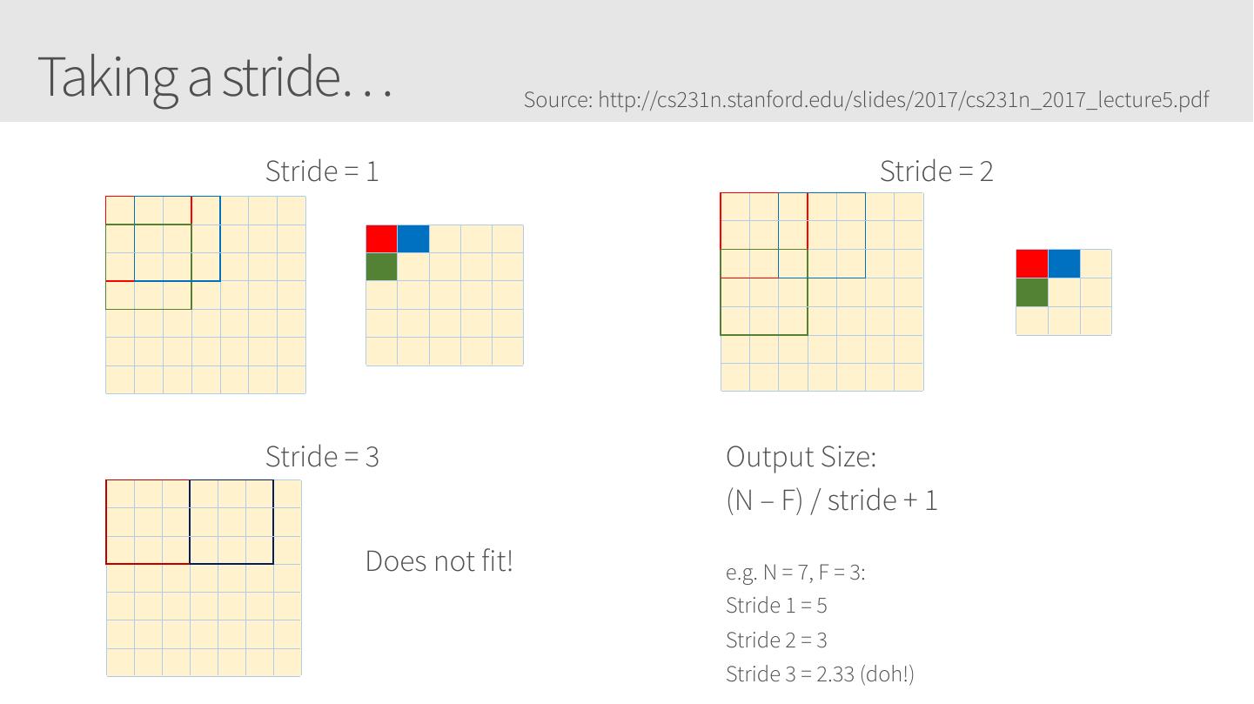Select the "(N – F) / stride + 1" formula
This screenshot has width=1254, height=704.
pyautogui.click(x=831, y=500)
